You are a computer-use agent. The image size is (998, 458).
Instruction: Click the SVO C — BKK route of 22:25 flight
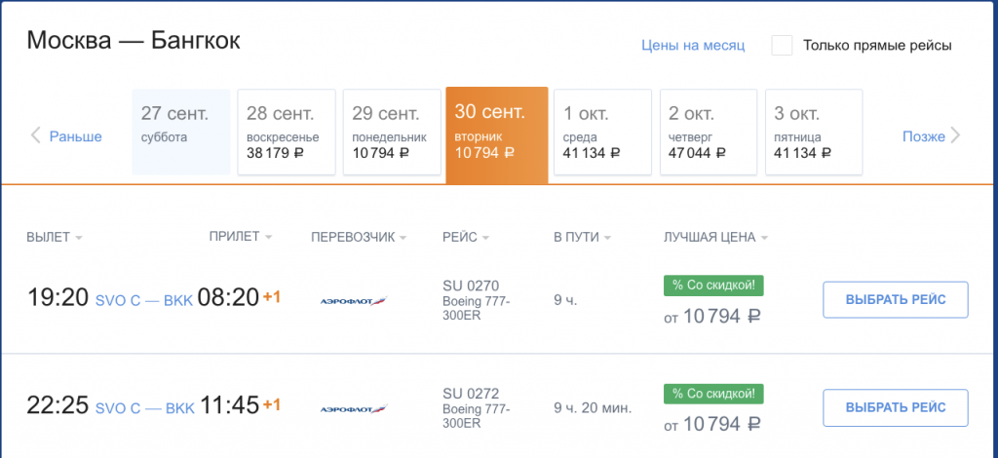[x=144, y=408]
